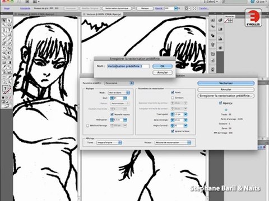Click OK in the save preset dialog
269x201 pixels.
[x=163, y=66]
